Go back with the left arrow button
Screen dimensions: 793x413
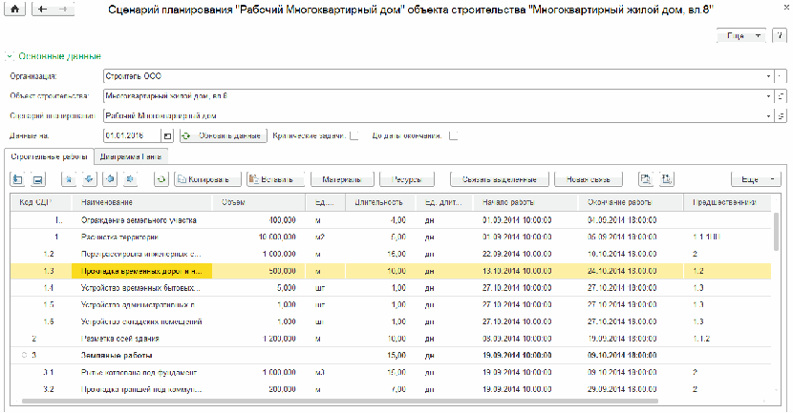(43, 8)
